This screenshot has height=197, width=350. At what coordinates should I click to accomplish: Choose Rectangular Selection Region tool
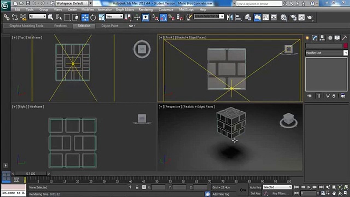point(67,18)
